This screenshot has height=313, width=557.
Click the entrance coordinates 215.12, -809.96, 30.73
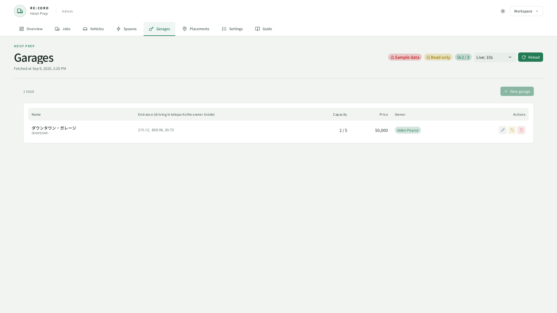tap(156, 130)
